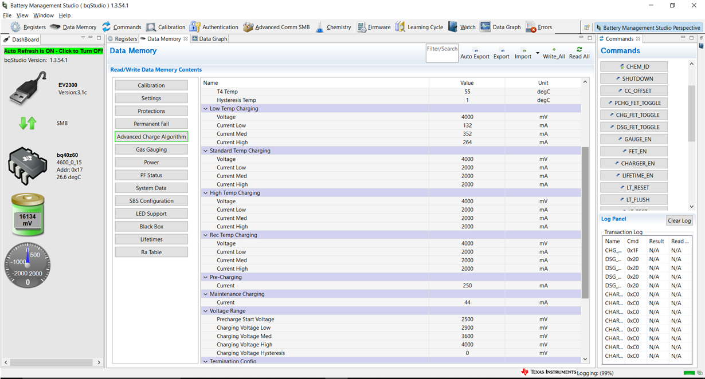
Task: Open the Help menu
Action: pos(65,15)
